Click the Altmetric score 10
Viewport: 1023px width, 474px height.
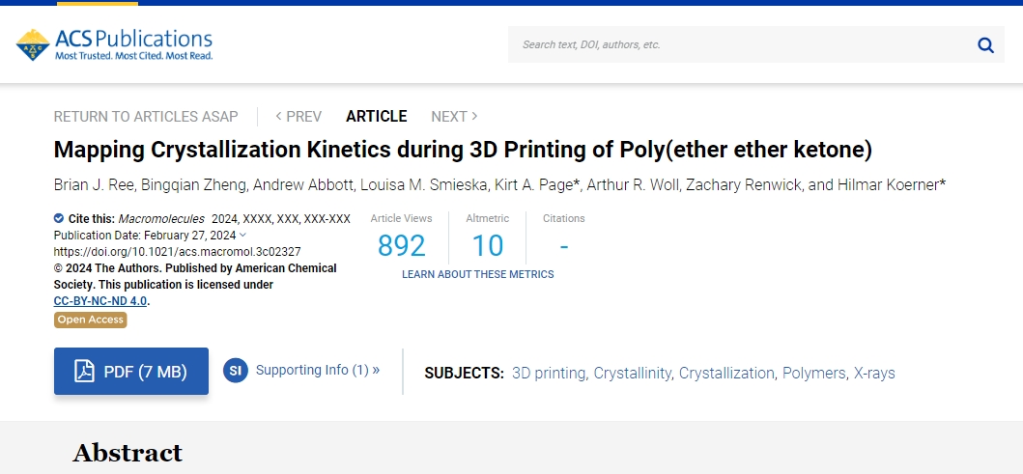(488, 246)
